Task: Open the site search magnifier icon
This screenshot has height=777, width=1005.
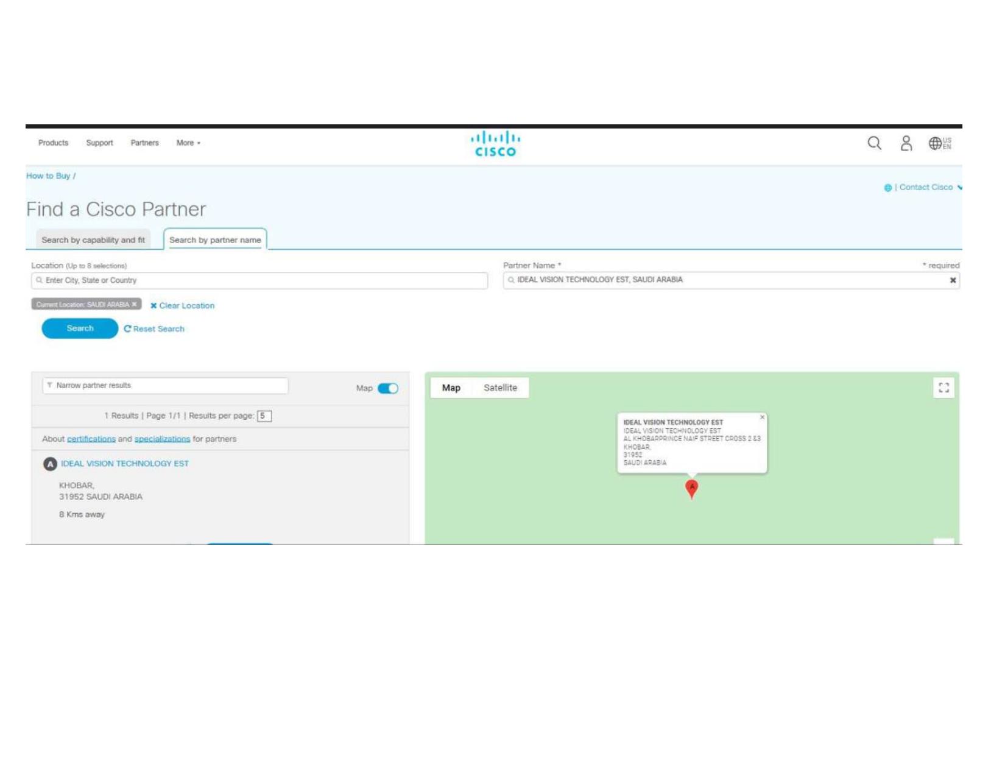Action: [874, 143]
